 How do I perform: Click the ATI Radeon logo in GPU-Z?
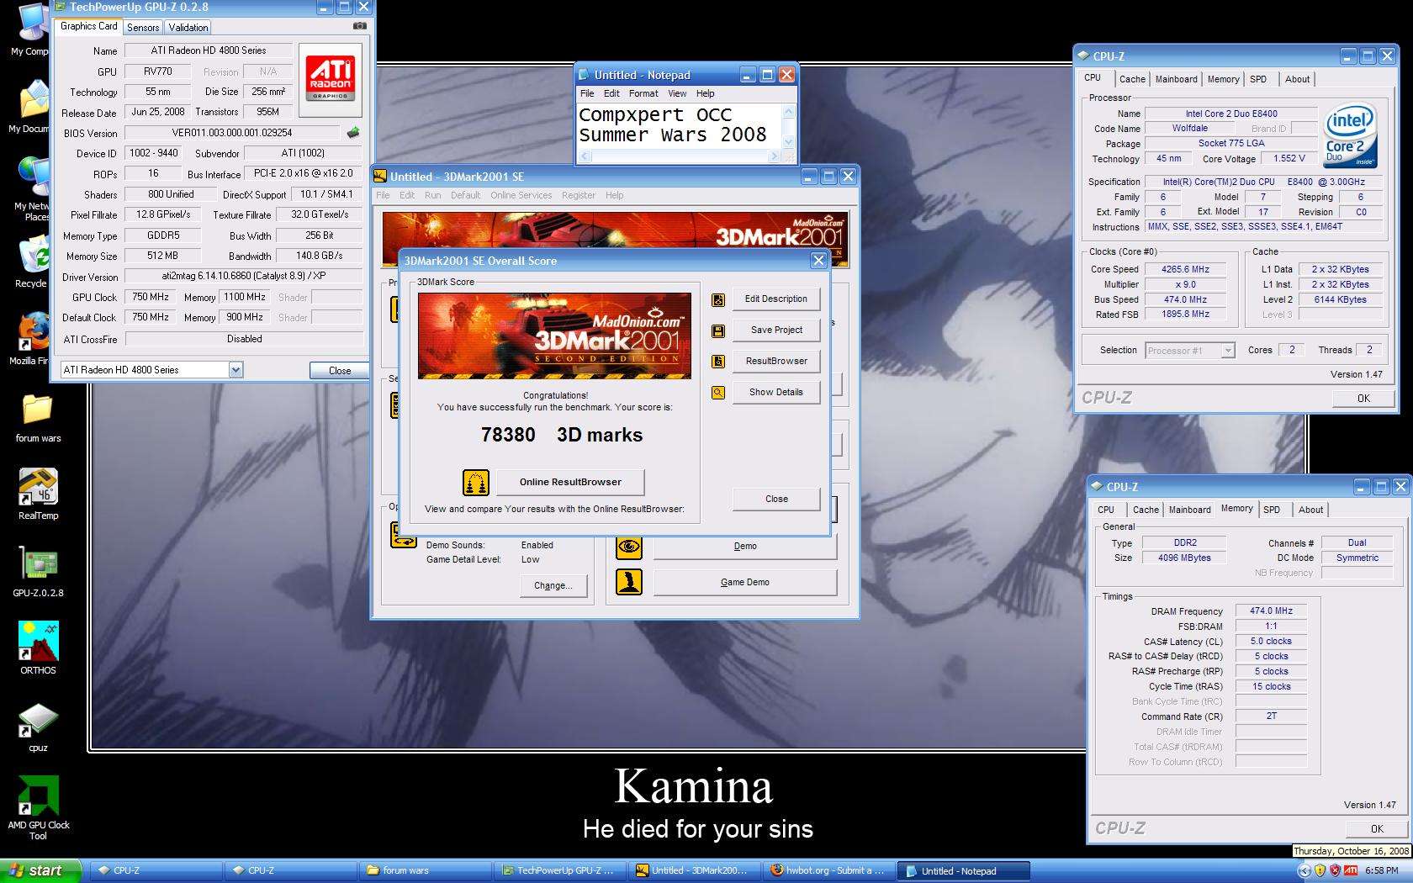330,78
